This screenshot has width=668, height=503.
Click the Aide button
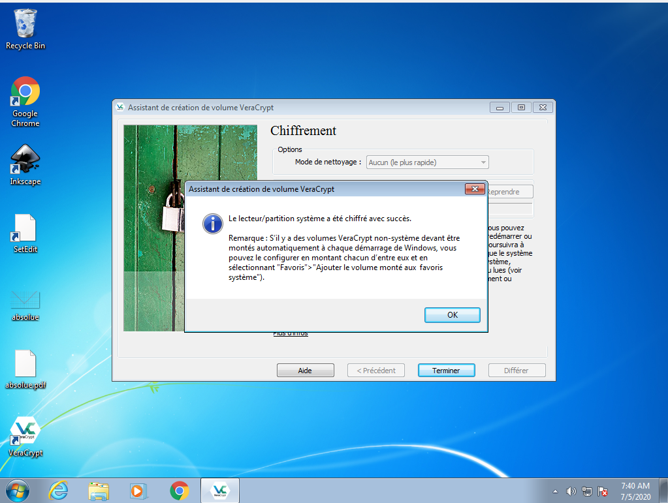click(x=305, y=370)
